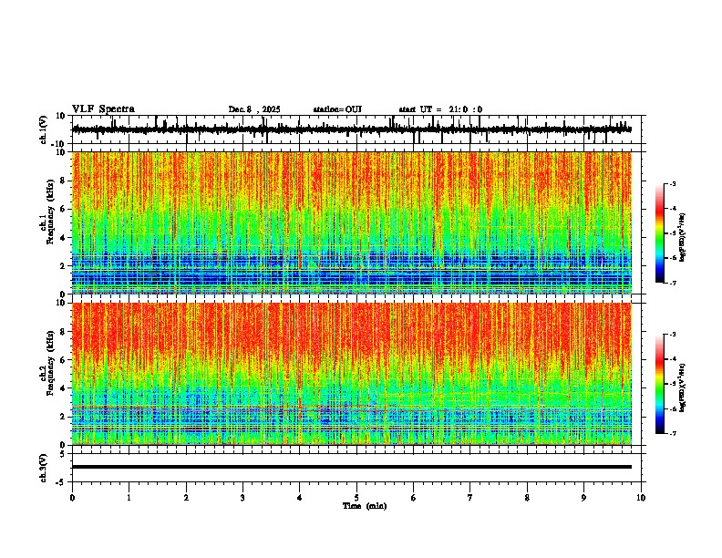The image size is (722, 558).
Task: Click inside the ch.2 spectrogram panel
Action: tap(352, 374)
